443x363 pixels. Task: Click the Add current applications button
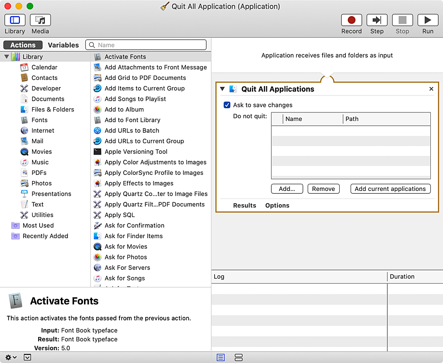click(x=390, y=189)
